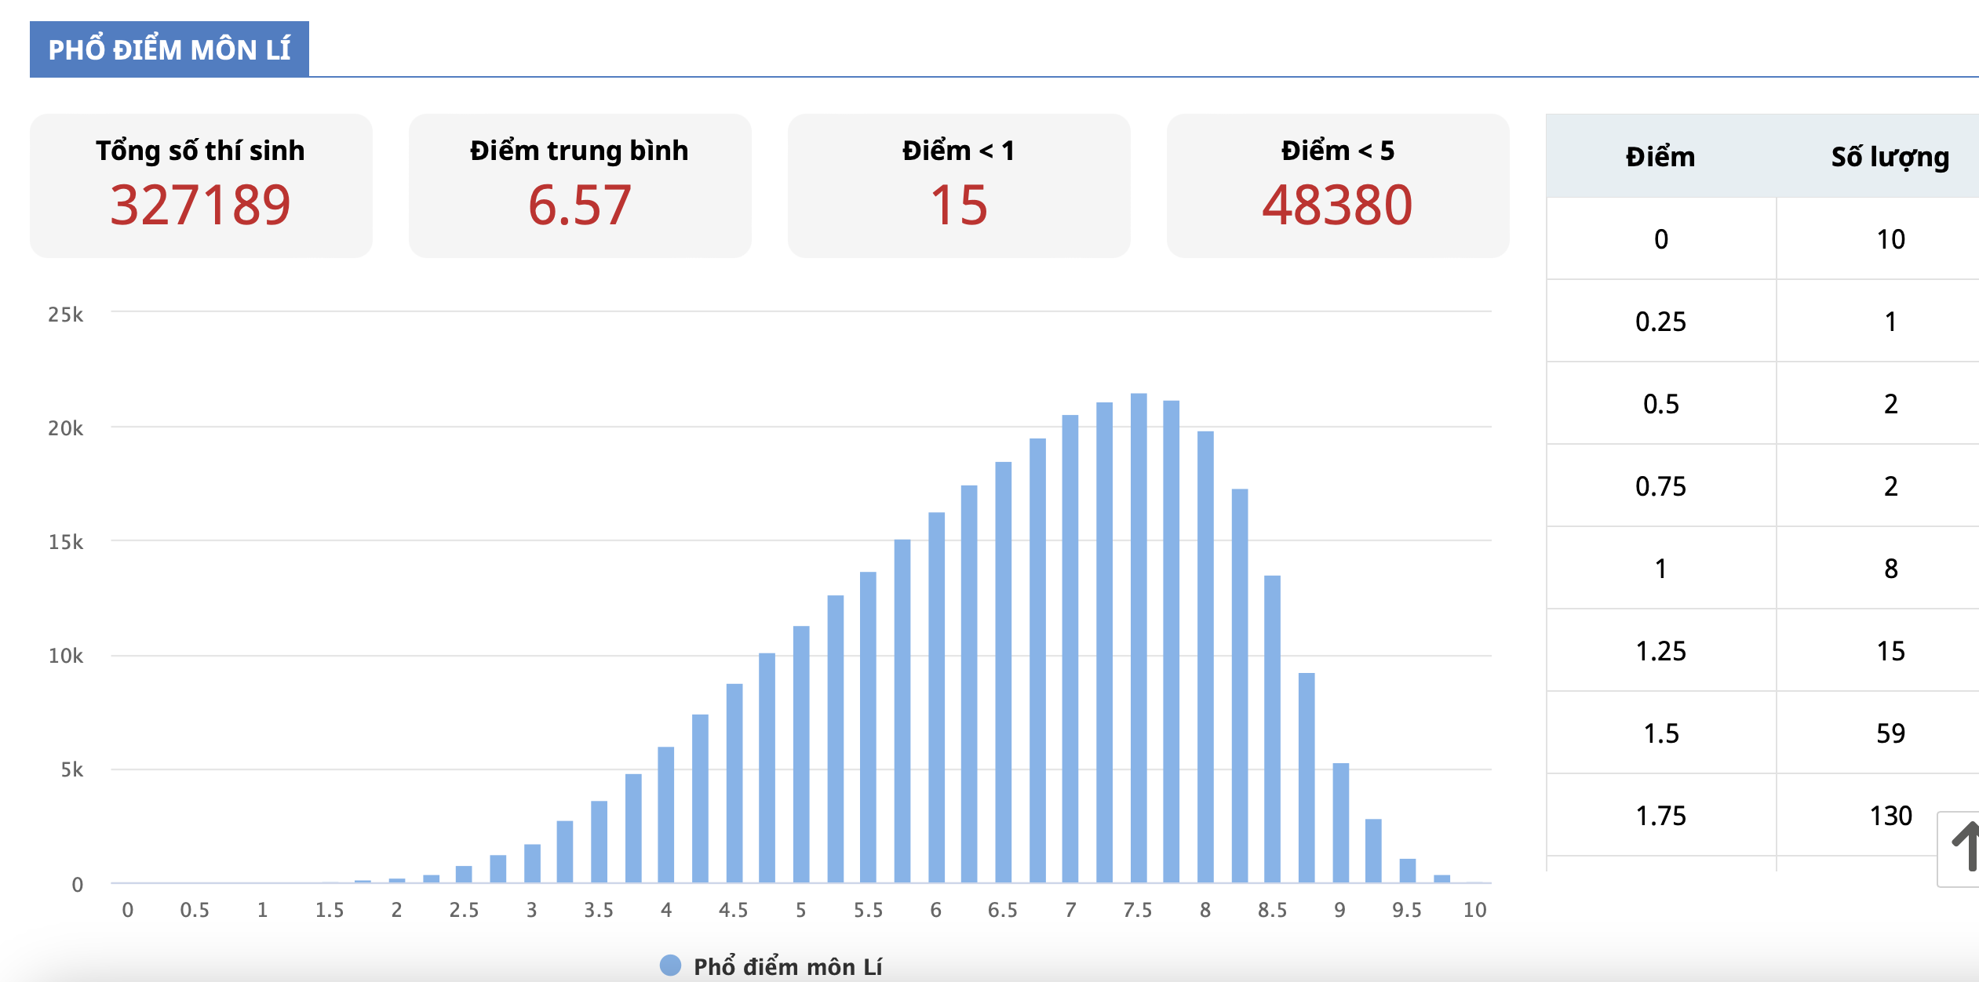Click the table row for score 1.75
Image resolution: width=1979 pixels, height=982 pixels.
pos(1660,816)
